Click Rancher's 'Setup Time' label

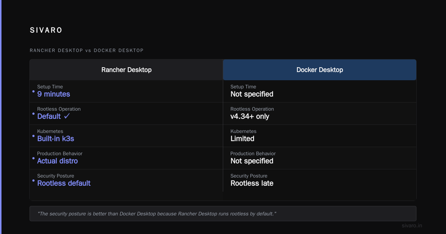(50, 87)
